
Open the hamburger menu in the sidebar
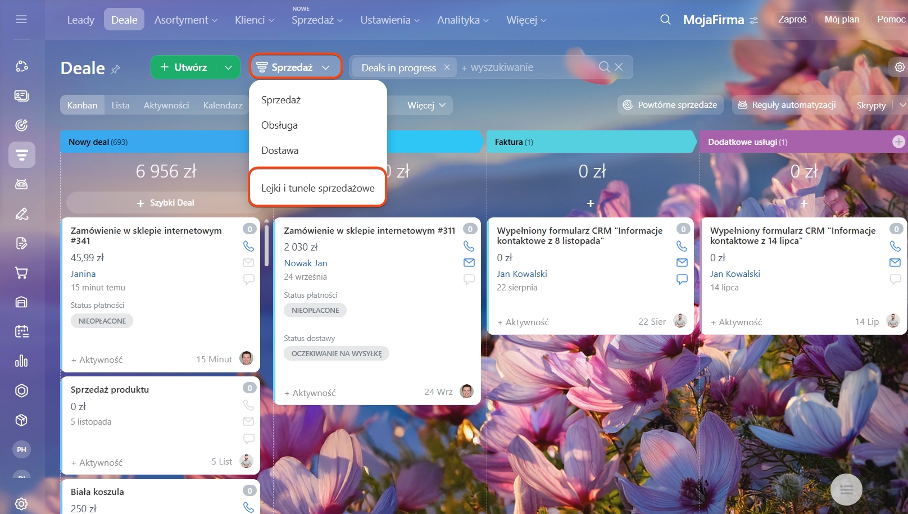(x=21, y=20)
